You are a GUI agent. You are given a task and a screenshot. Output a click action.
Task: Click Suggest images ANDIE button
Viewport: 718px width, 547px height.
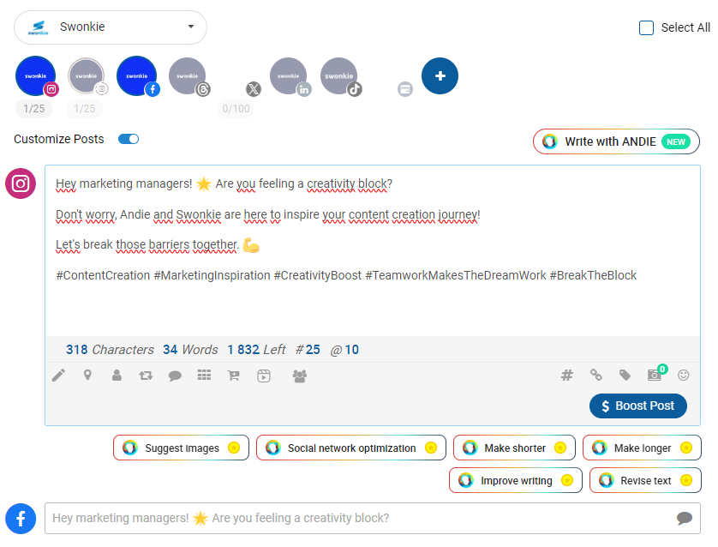tap(182, 448)
